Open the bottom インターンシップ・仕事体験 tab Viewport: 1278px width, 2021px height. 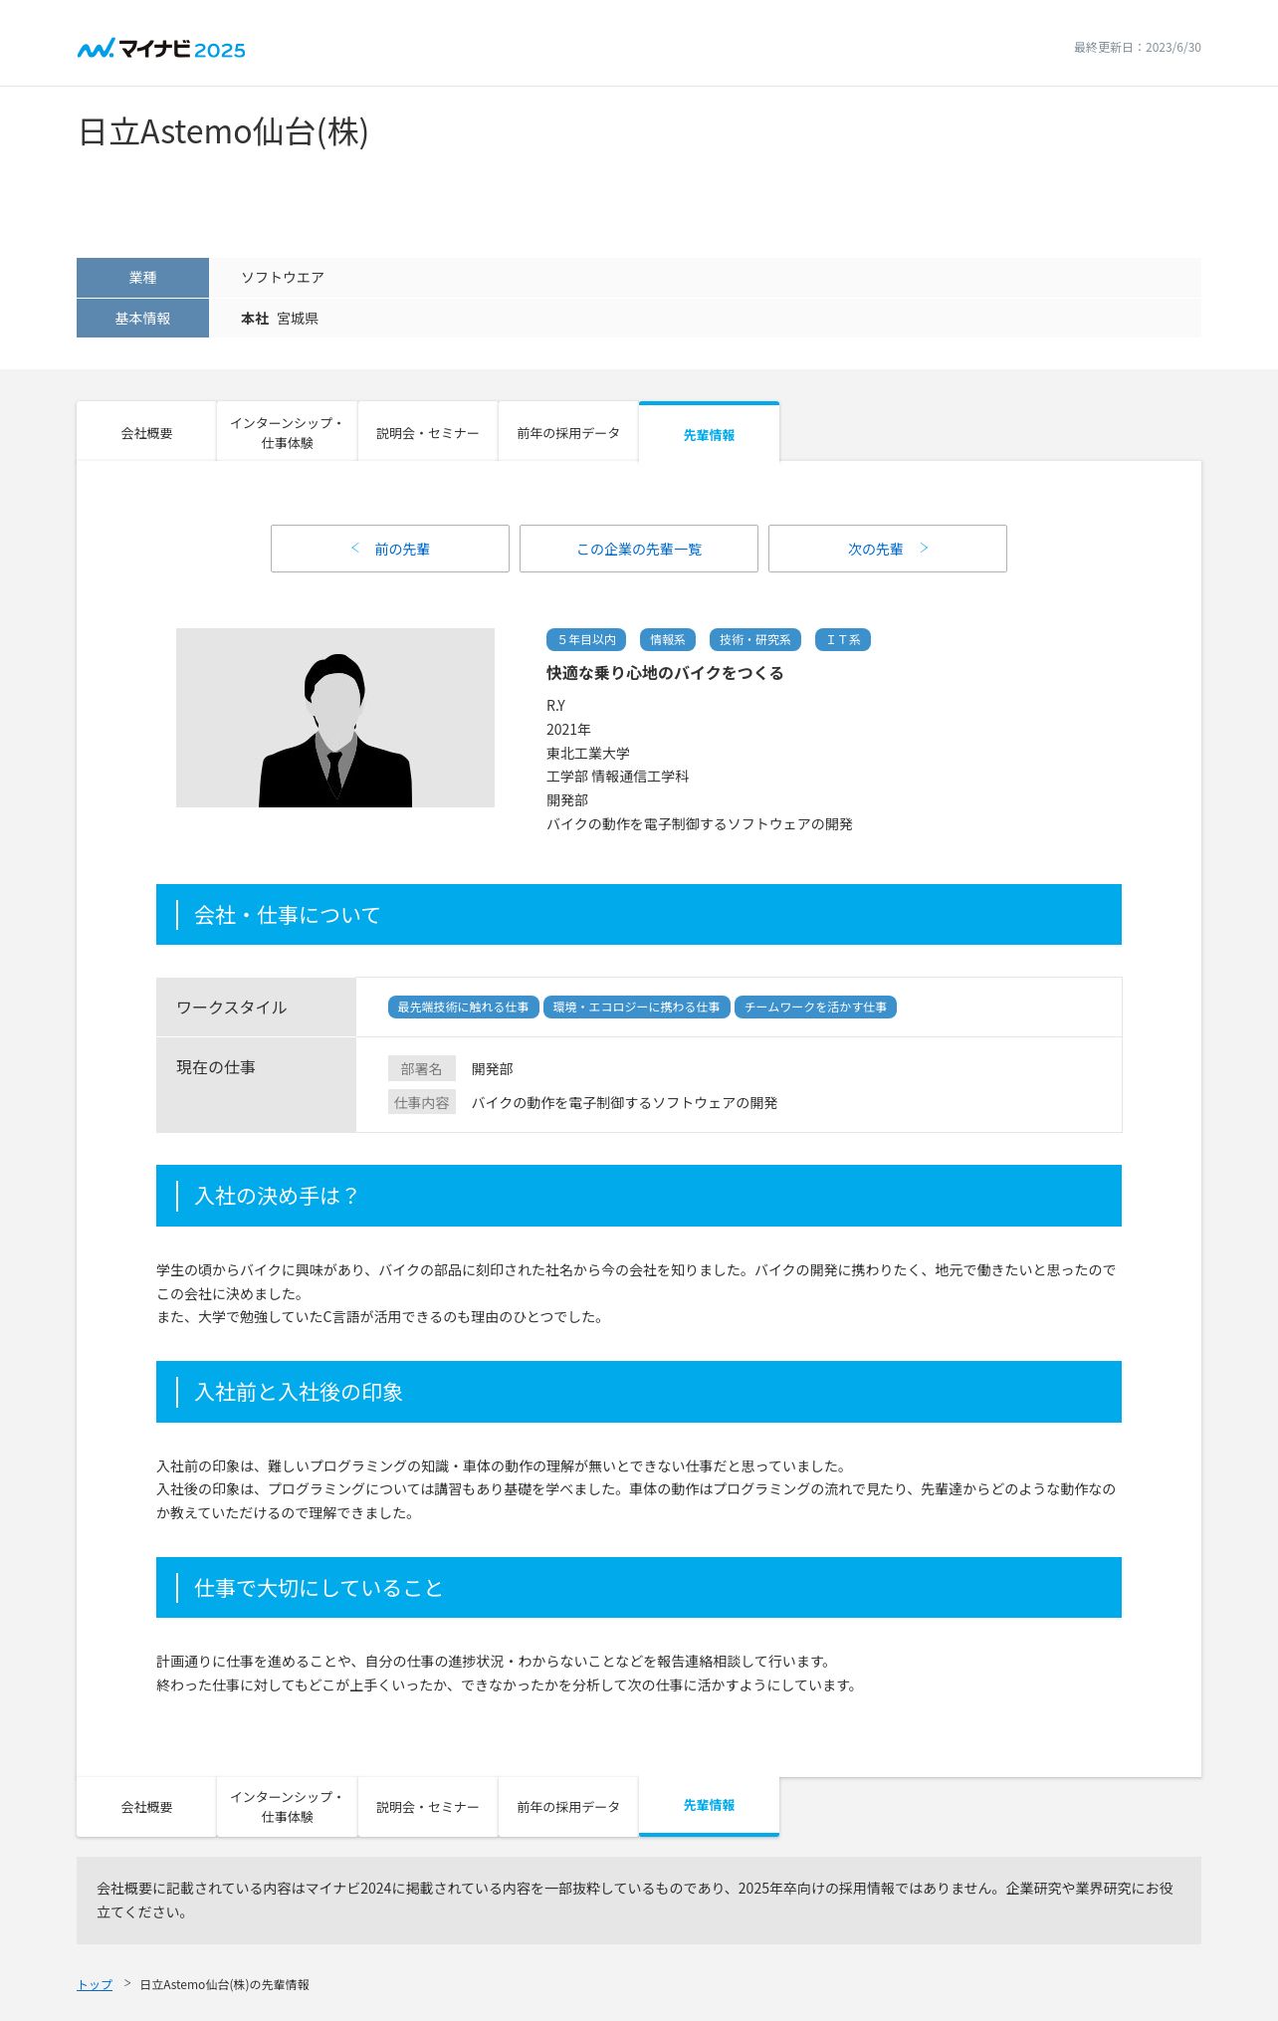point(287,1807)
